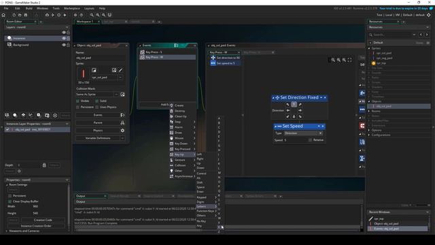Open the sprite selection dropdown for spr_sol_pad
This screenshot has width=435, height=245.
[120, 78]
